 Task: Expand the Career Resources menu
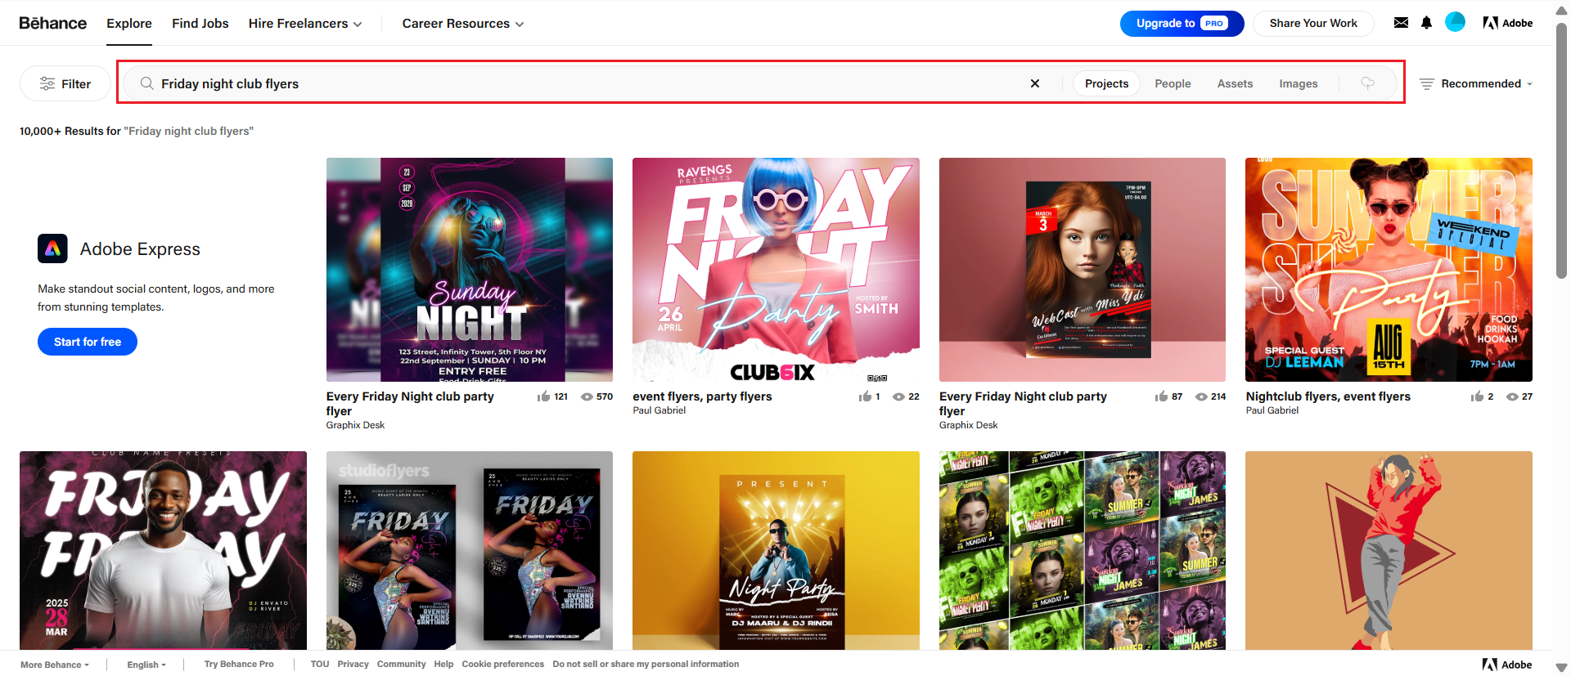tap(463, 24)
